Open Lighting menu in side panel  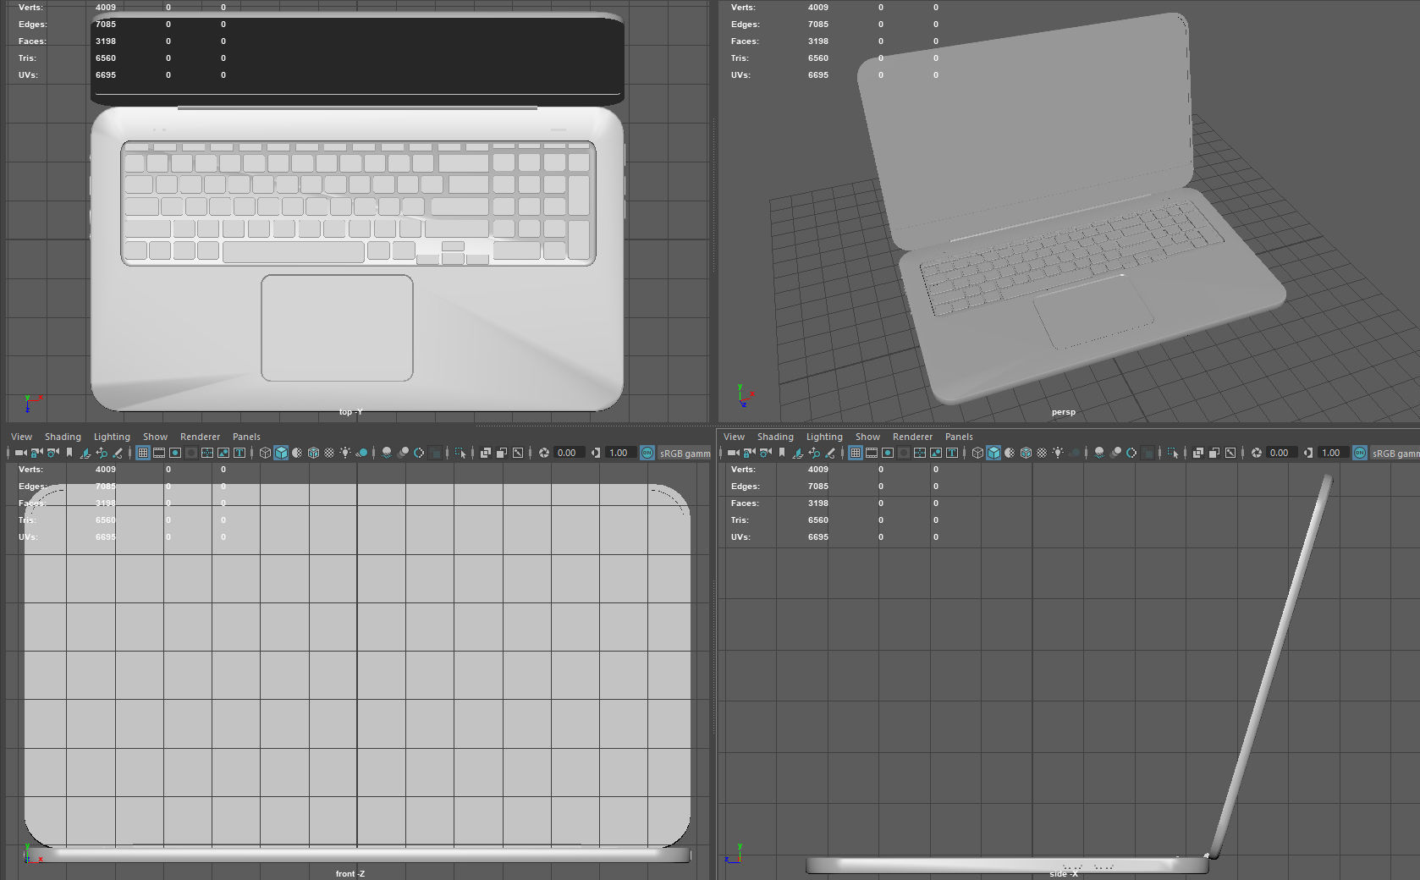(824, 437)
